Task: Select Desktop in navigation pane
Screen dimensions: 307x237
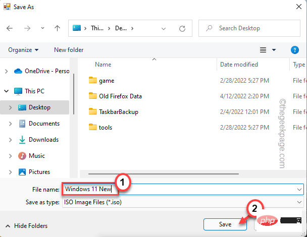Action: pos(34,107)
